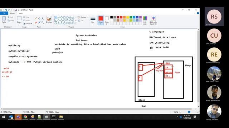The image size is (229, 128).
Task: Select Color 1 foreground swatch
Action: (101, 20)
